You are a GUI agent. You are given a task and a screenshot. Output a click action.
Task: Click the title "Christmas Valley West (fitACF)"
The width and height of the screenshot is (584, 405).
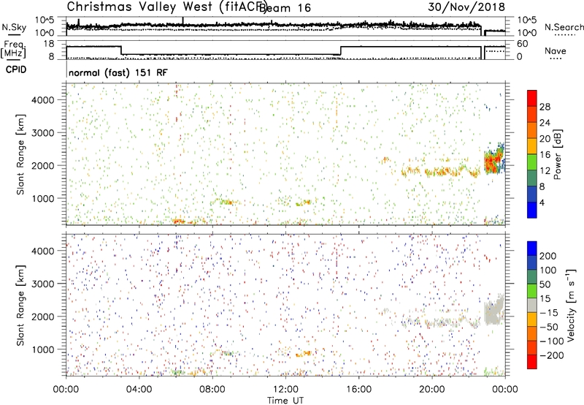point(166,7)
